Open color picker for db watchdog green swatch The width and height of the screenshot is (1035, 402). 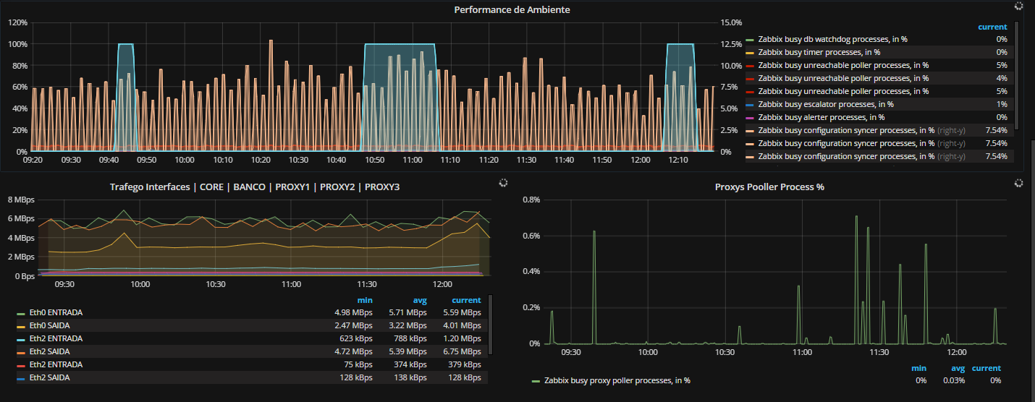tap(750, 40)
